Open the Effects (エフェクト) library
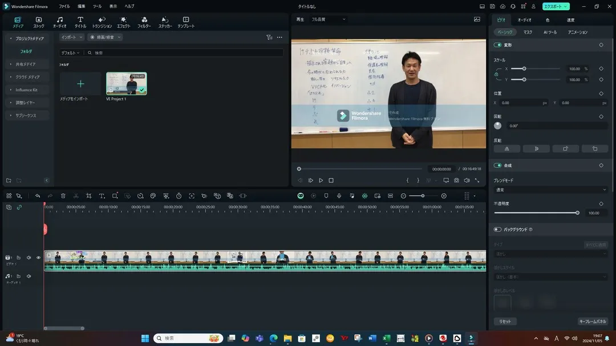616x346 pixels. 123,22
